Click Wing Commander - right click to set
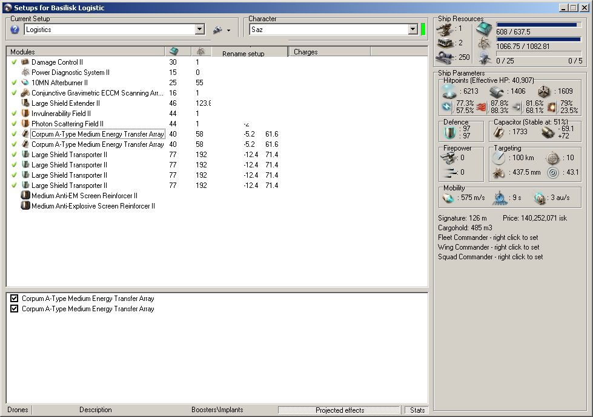This screenshot has height=417, width=593. 489,247
